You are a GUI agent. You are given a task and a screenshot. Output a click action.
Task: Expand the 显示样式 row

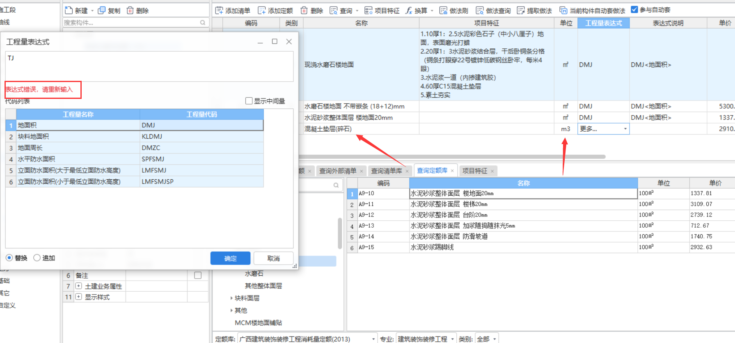pos(78,297)
